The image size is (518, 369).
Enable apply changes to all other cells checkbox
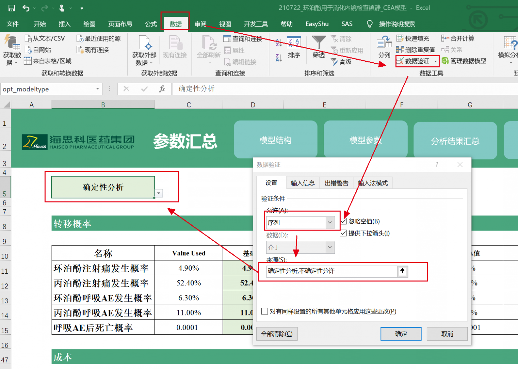[265, 311]
